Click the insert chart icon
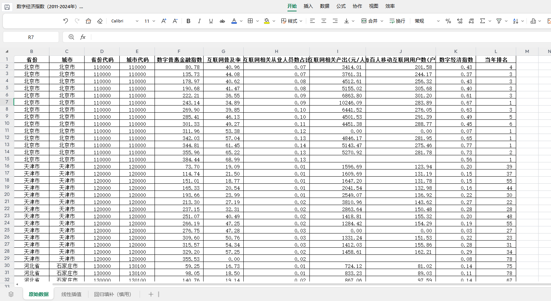The image size is (551, 301). tap(533, 21)
